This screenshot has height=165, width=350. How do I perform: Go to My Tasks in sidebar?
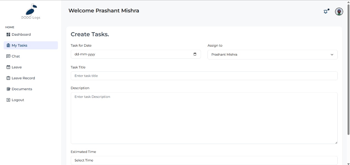pos(19,46)
